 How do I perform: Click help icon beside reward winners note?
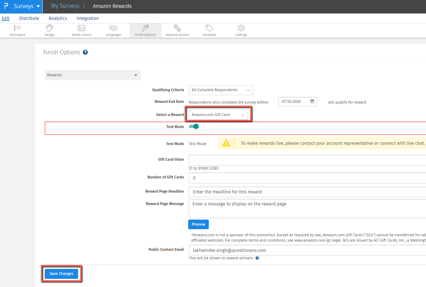(x=257, y=258)
